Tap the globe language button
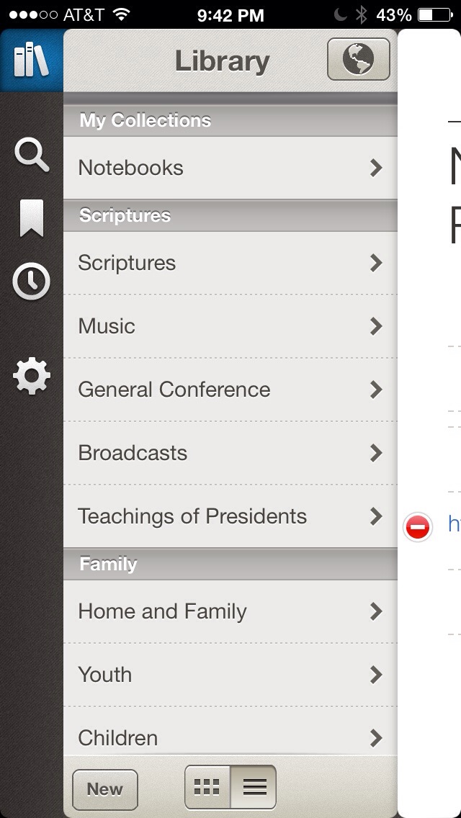The width and height of the screenshot is (461, 818). (x=359, y=59)
